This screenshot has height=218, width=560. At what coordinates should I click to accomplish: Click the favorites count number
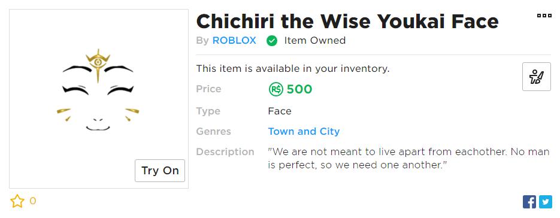[x=32, y=201]
